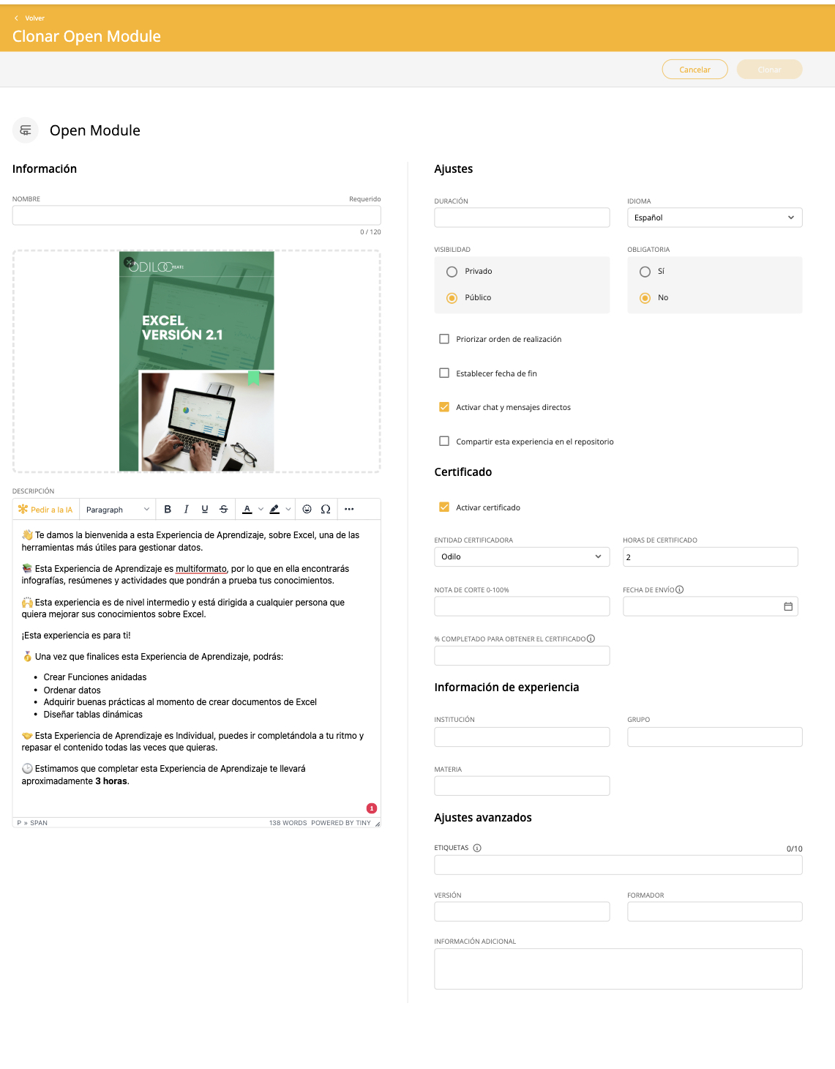Uncheck Activar certificado

(x=444, y=507)
